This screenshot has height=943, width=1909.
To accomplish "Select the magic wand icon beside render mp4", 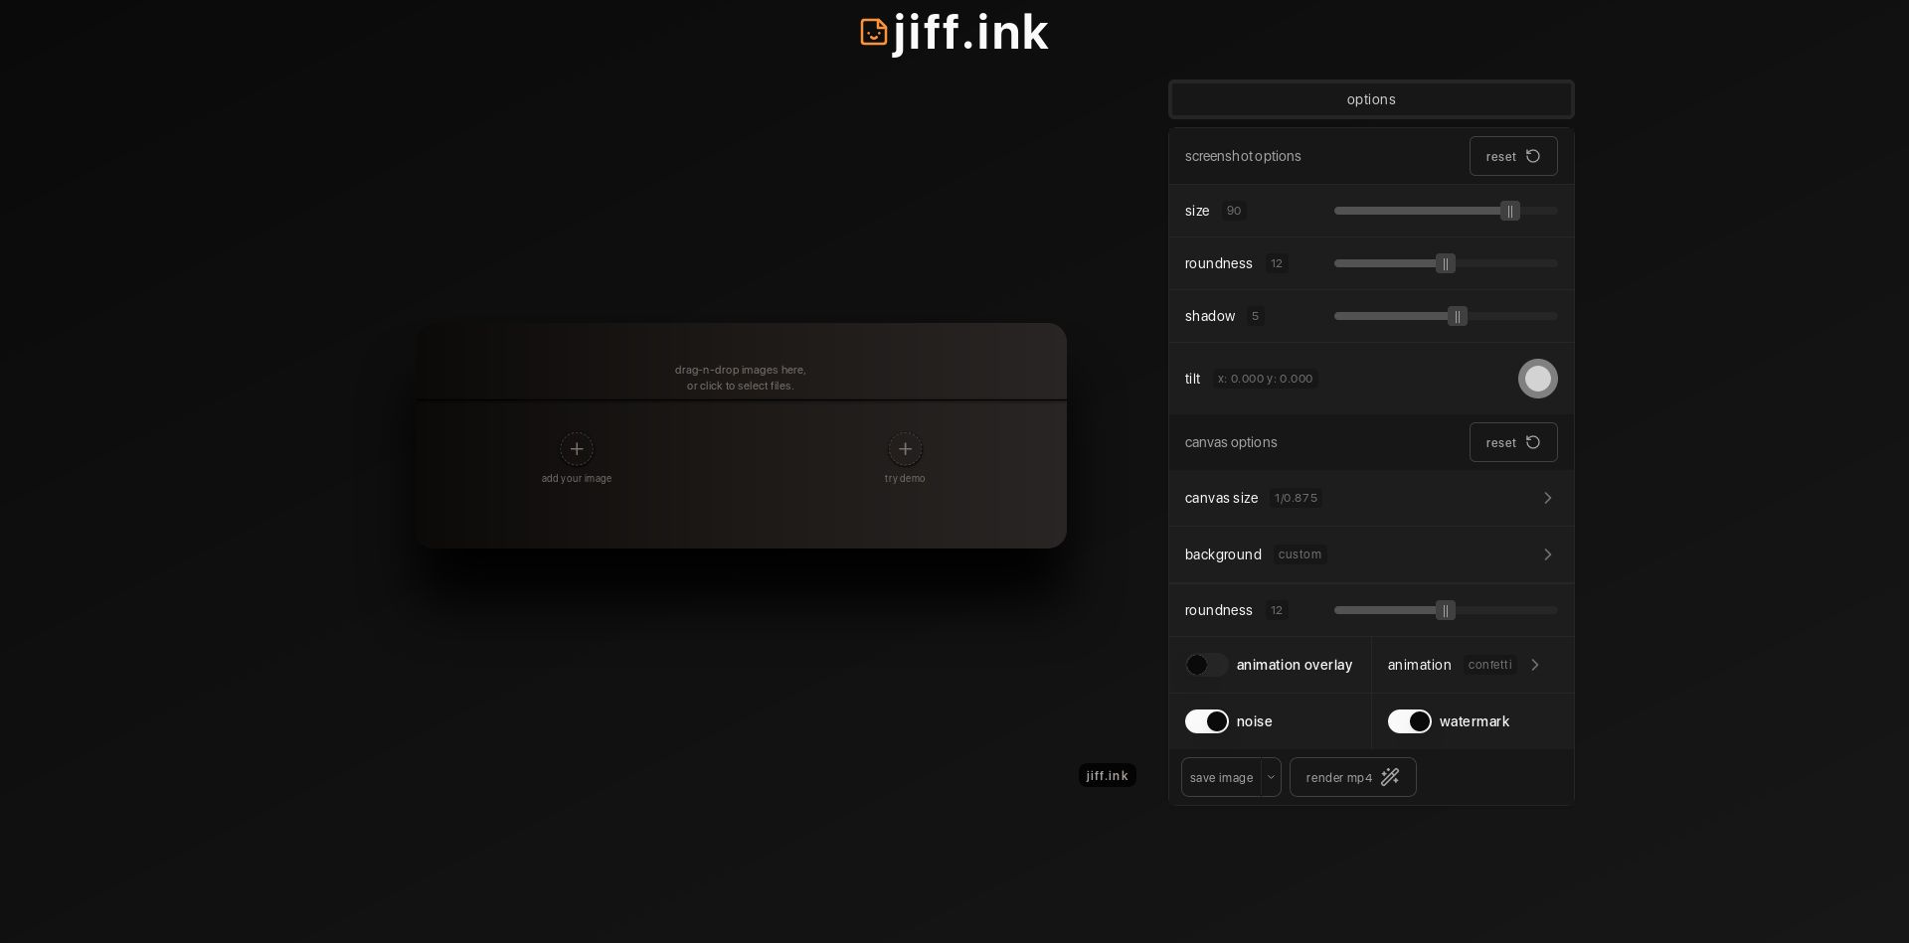I will (1390, 777).
